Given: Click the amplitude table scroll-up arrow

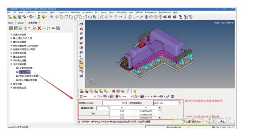Looking at the screenshot, I should click(160, 107).
